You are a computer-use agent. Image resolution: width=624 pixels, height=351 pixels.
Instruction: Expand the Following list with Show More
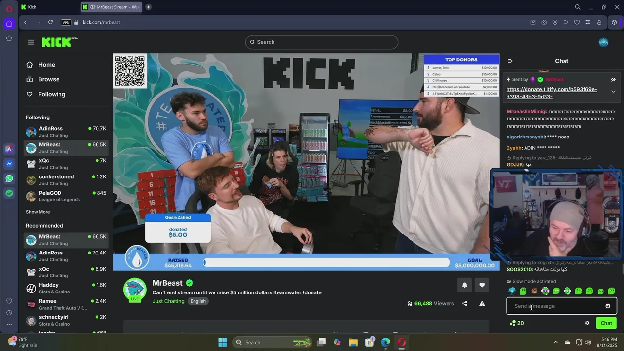pos(38,212)
